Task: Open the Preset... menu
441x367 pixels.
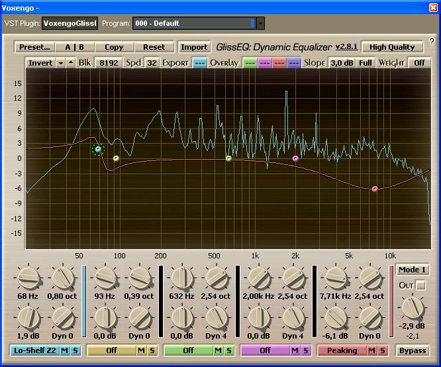Action: click(x=34, y=47)
